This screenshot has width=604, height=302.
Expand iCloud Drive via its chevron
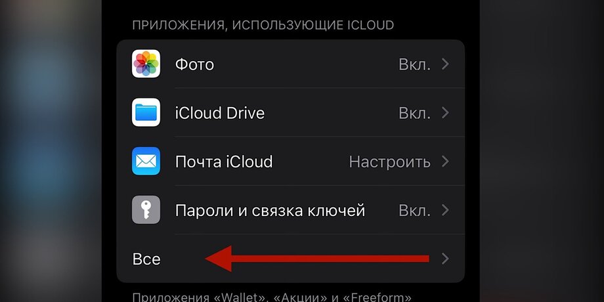click(x=445, y=113)
